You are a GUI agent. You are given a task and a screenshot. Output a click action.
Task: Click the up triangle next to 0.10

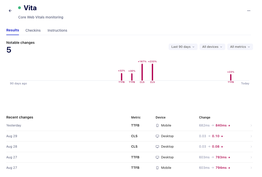222,136
